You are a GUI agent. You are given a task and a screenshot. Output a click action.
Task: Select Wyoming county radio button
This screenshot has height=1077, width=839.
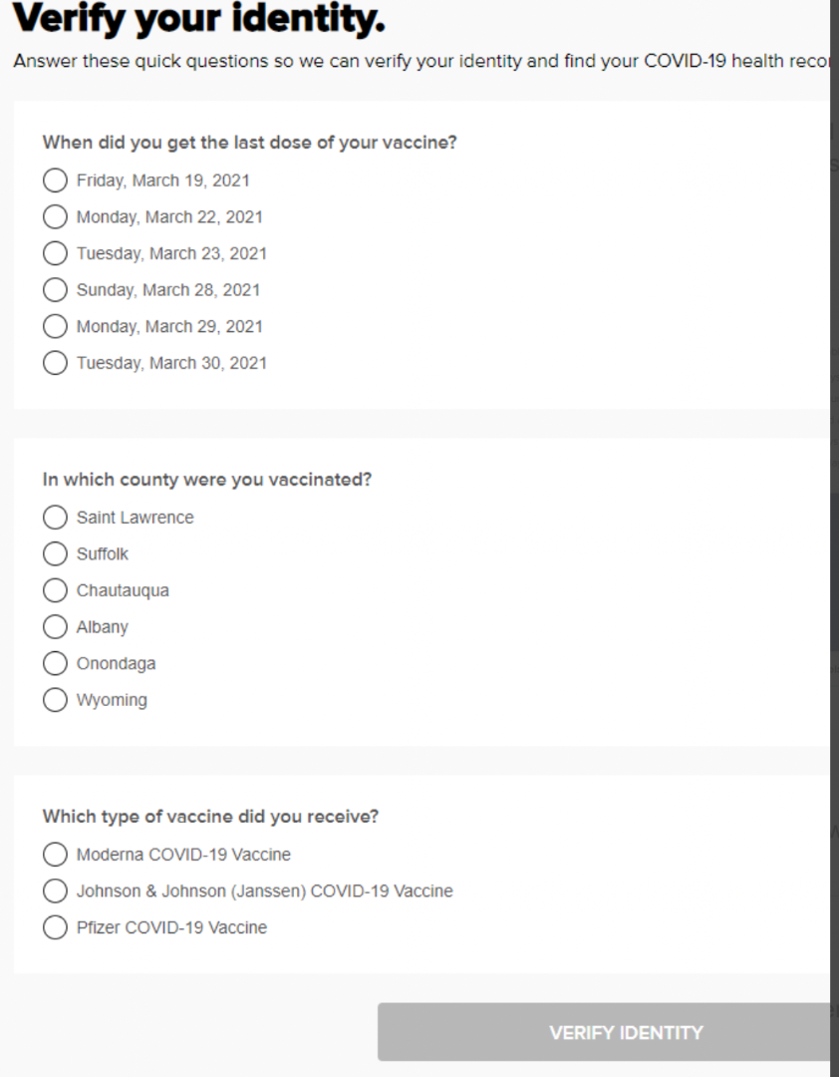(56, 700)
